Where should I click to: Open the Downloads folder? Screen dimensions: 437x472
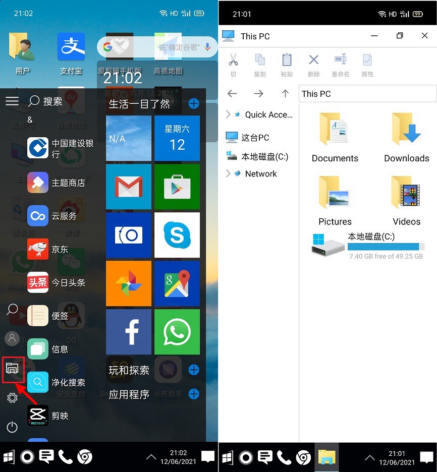[x=407, y=138]
